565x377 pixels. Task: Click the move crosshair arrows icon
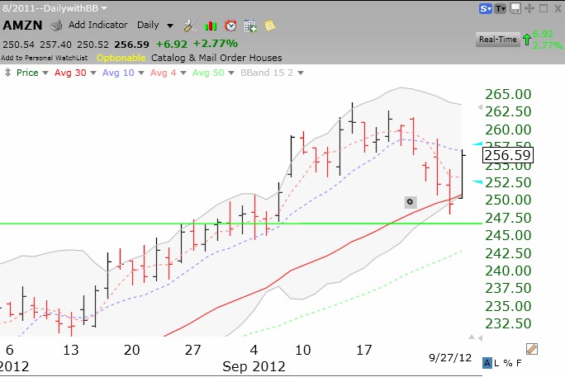tap(529, 8)
